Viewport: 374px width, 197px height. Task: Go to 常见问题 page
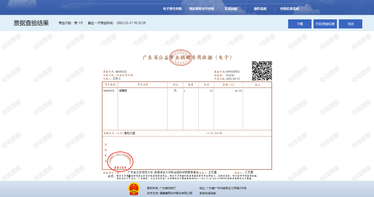tap(231, 9)
